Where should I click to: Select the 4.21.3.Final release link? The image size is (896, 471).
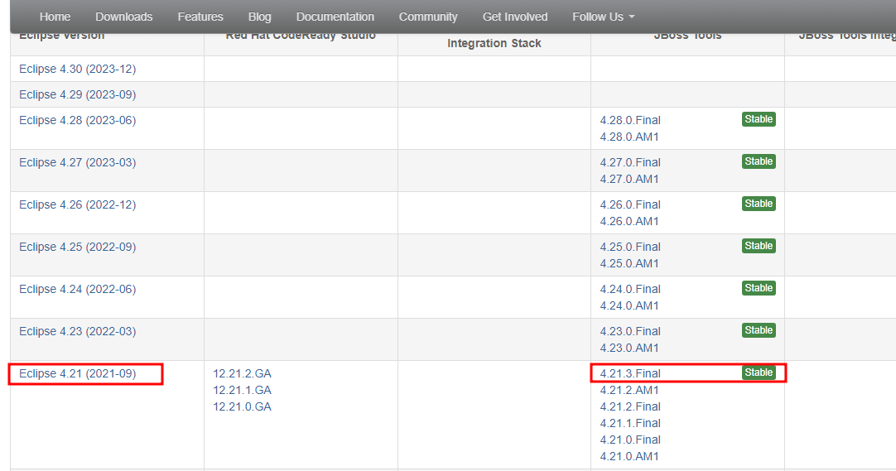point(630,374)
